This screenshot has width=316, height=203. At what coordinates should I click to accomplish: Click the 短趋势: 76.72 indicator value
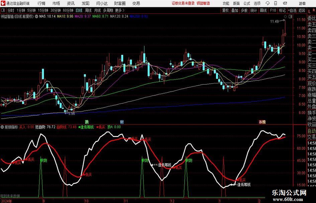tap(45, 127)
